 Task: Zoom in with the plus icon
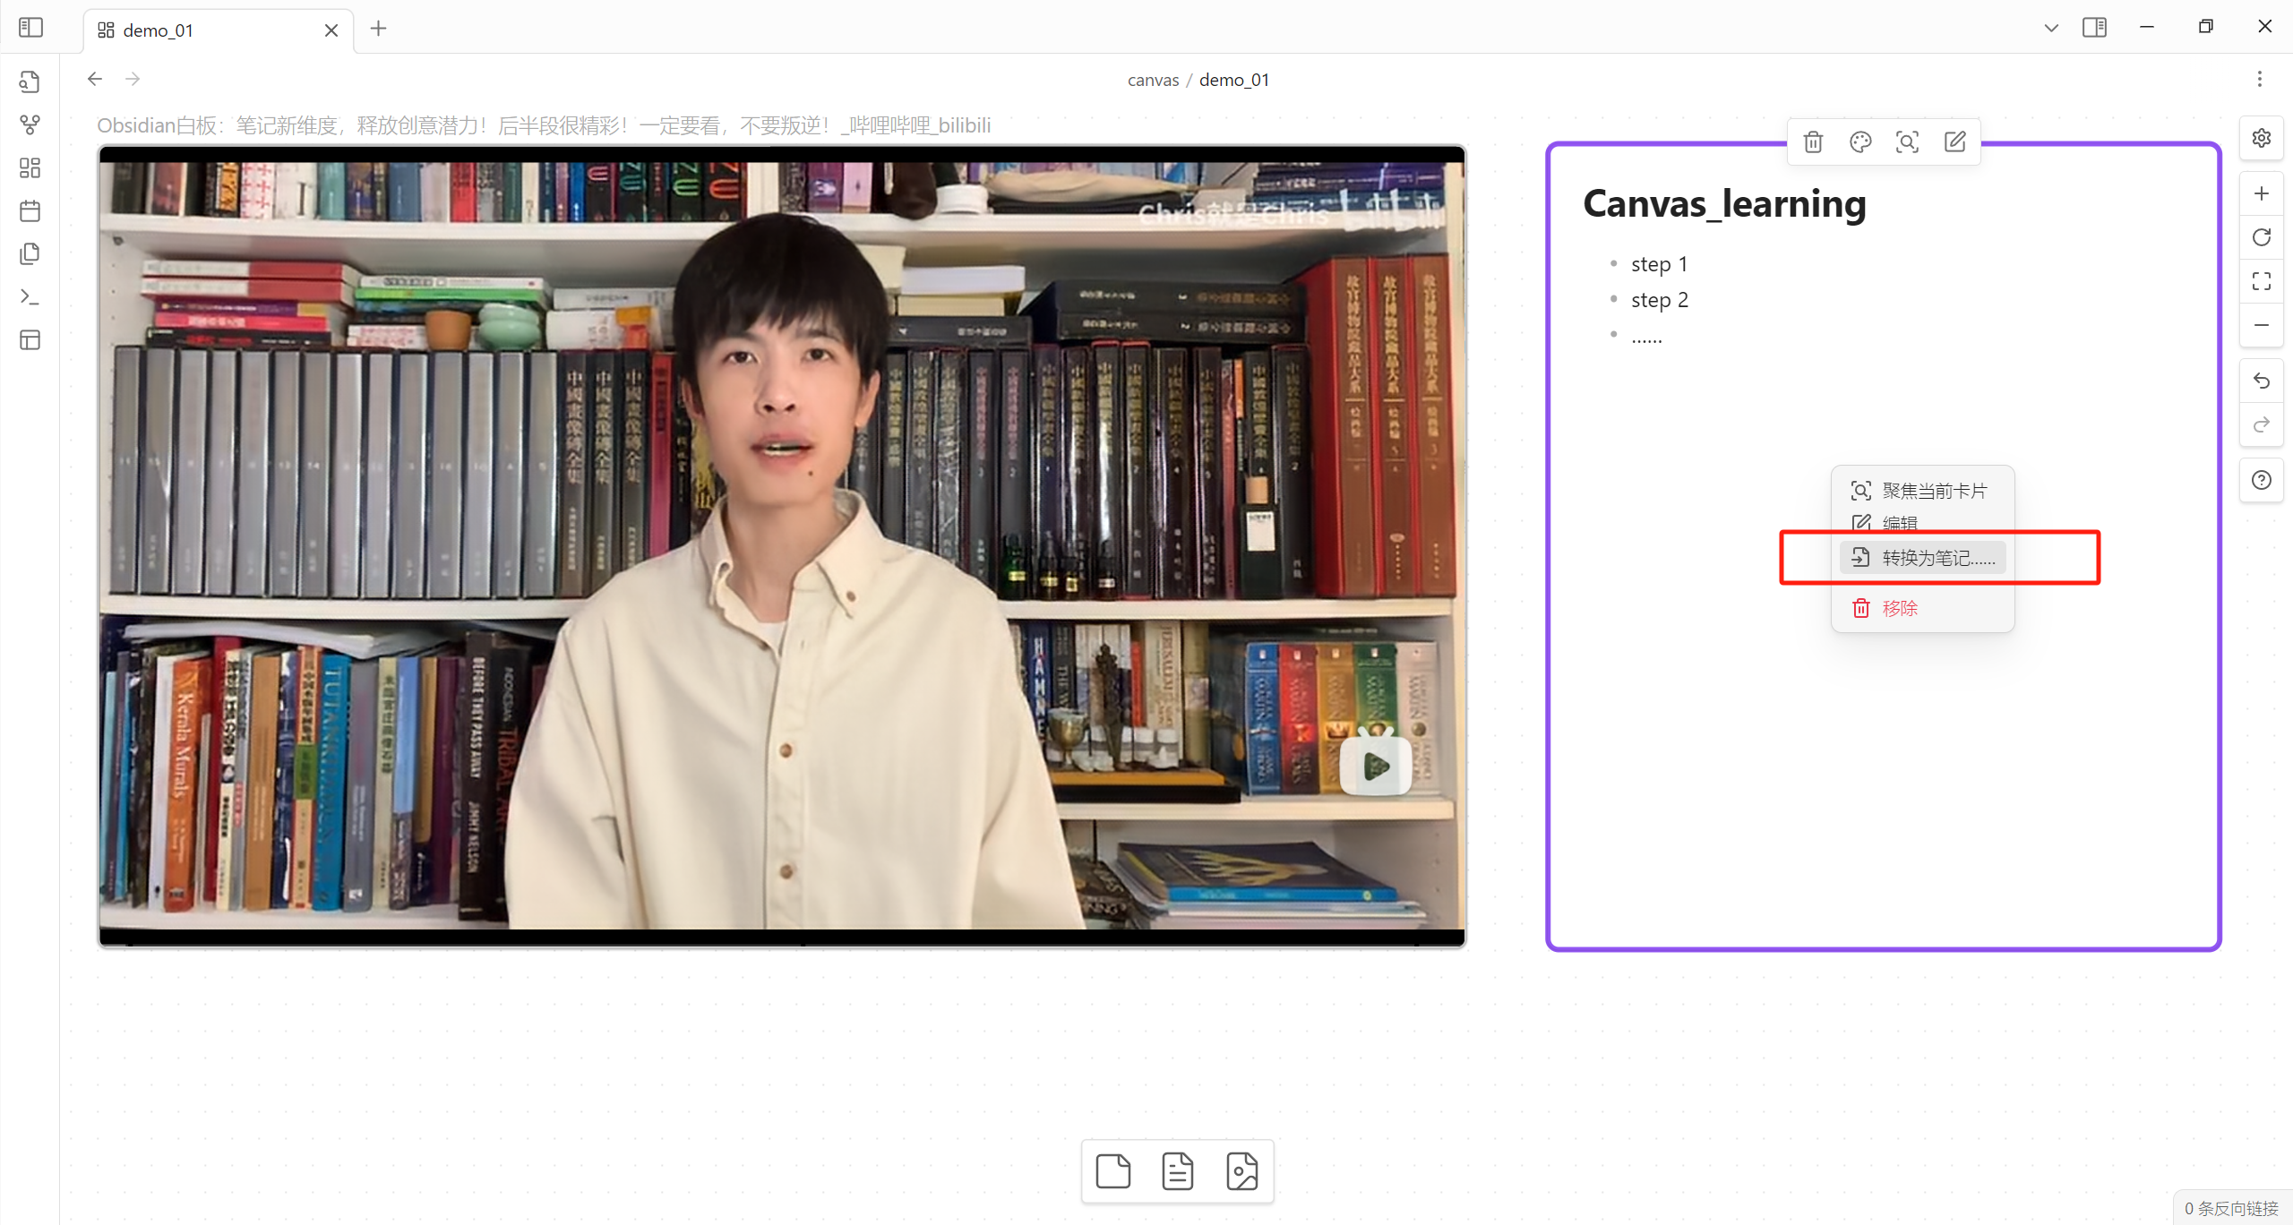[2261, 193]
